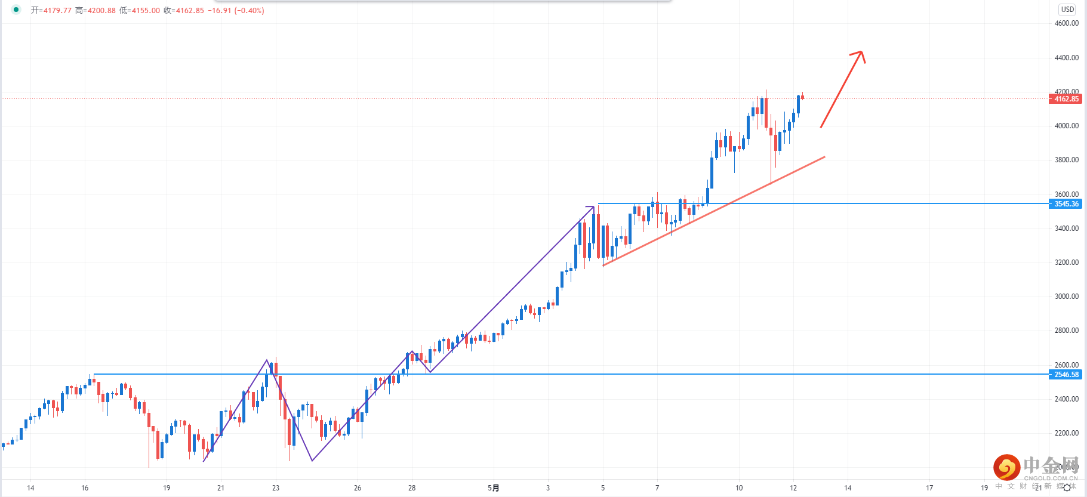
Task: Click the 4400.00 price axis label
Action: [x=1066, y=58]
